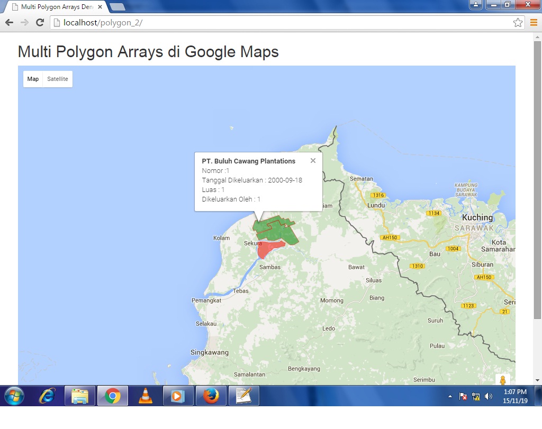Click the Singkawang map label

tap(210, 352)
